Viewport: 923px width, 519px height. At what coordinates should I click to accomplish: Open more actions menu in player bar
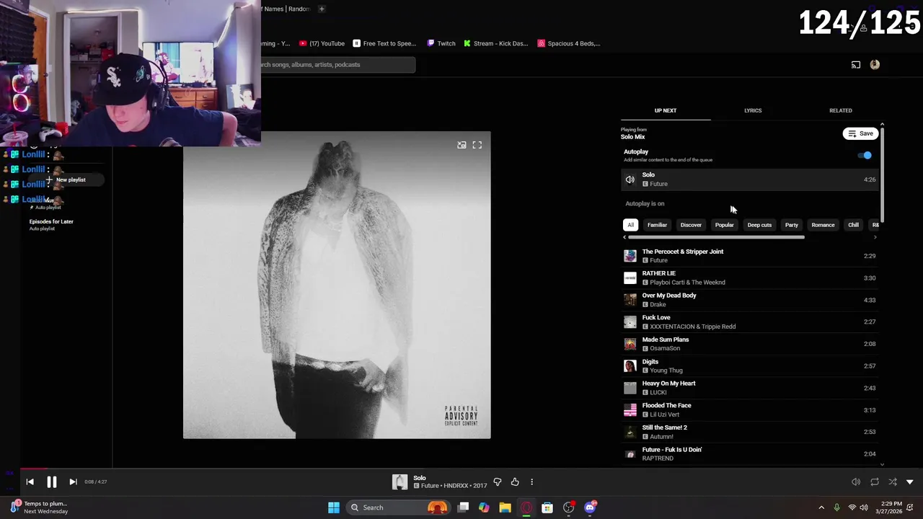[532, 482]
